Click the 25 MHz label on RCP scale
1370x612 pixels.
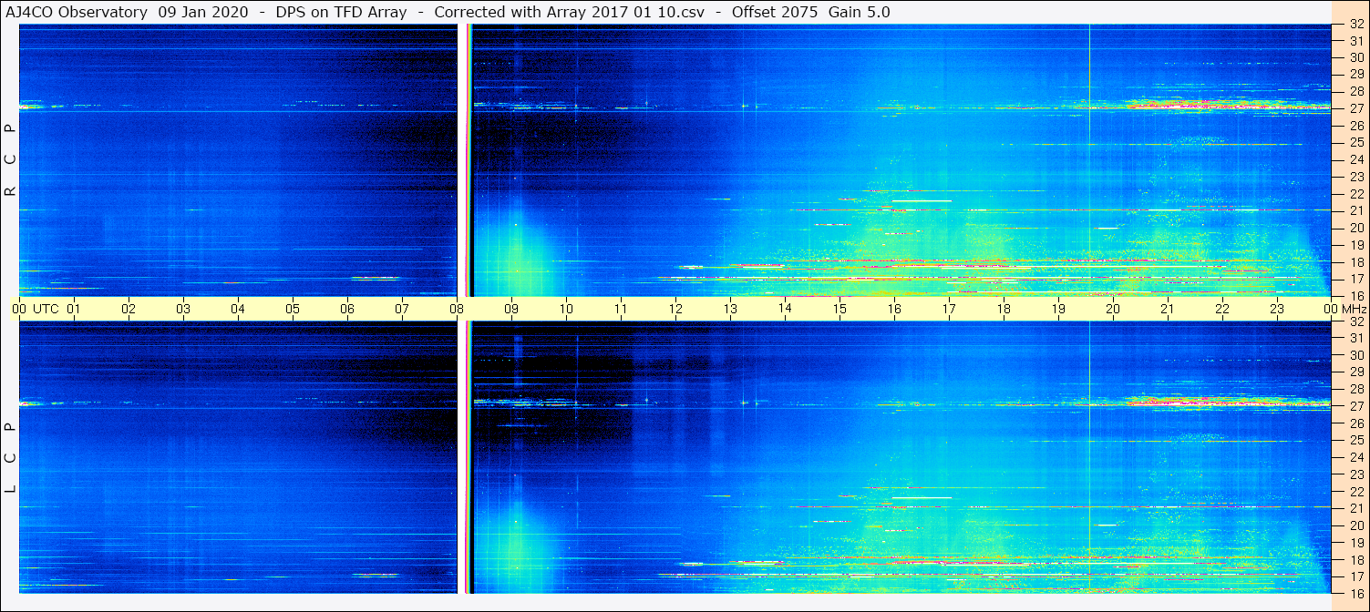pos(1355,142)
